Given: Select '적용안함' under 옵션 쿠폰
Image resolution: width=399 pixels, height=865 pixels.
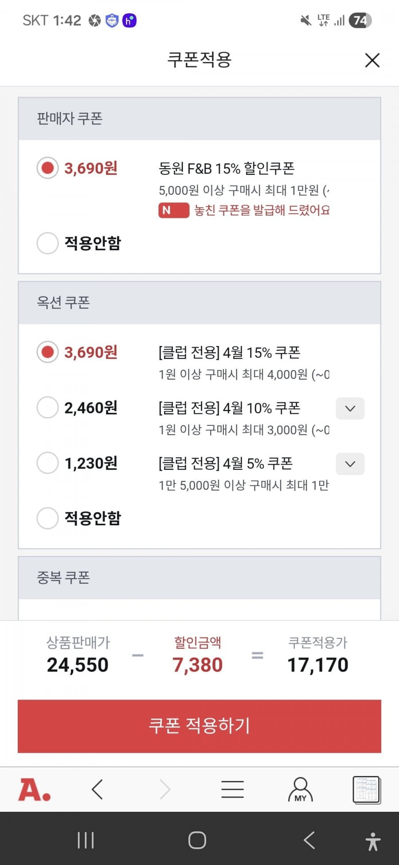Looking at the screenshot, I should 47,518.
